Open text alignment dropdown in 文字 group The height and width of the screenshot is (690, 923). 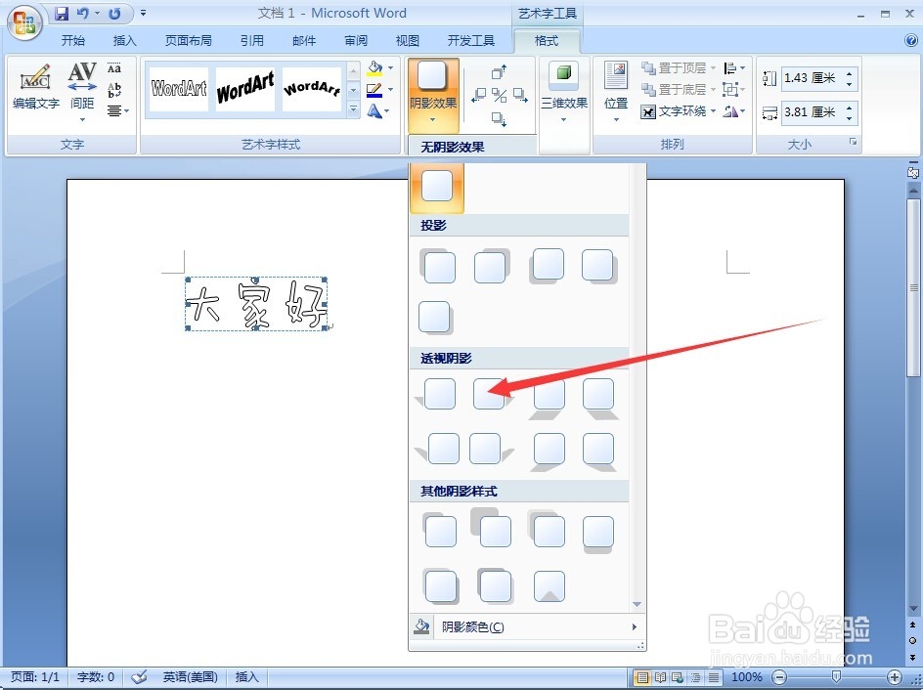point(117,110)
